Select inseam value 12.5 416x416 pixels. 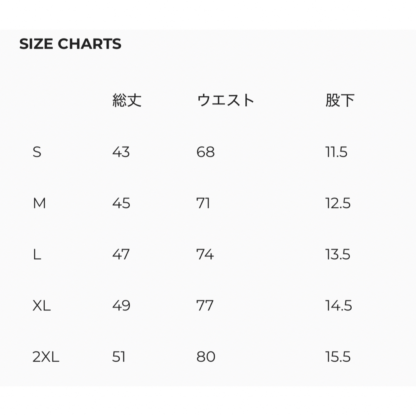(338, 203)
